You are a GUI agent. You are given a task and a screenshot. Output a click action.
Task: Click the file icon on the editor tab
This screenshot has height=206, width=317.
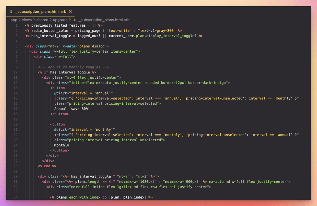click(11, 11)
